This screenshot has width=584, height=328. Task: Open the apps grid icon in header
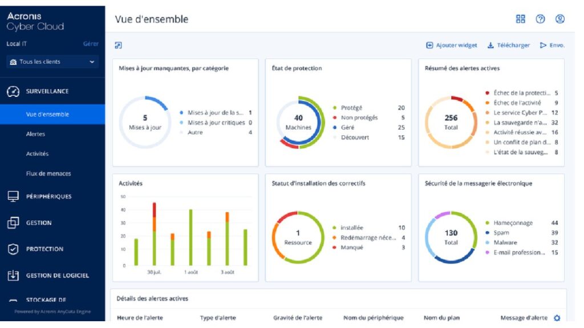pos(520,19)
